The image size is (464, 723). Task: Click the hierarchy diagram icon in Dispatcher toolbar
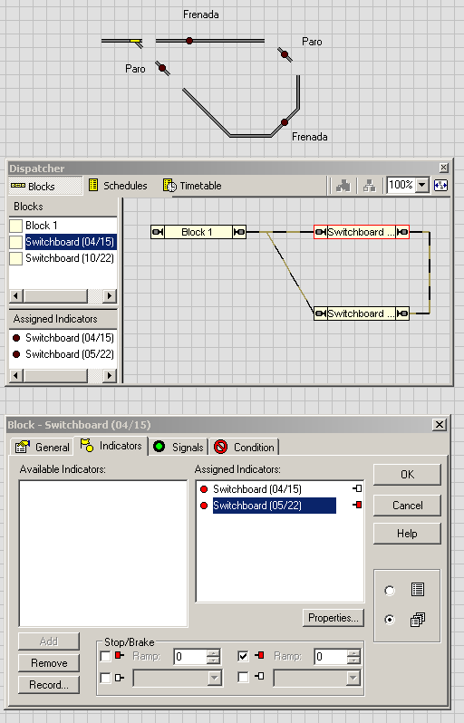coord(370,186)
